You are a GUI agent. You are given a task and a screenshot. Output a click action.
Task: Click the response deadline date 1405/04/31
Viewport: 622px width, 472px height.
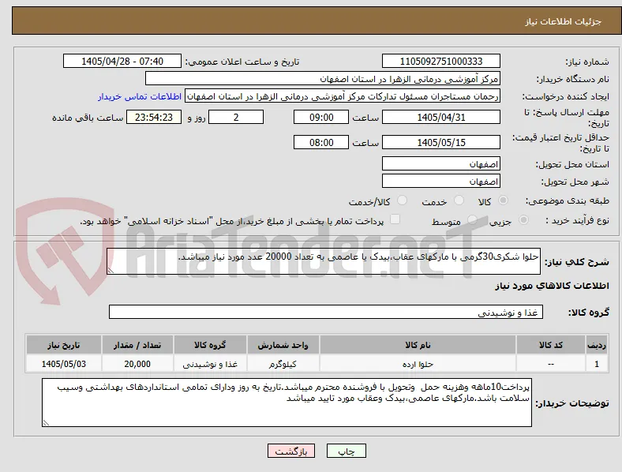point(441,117)
